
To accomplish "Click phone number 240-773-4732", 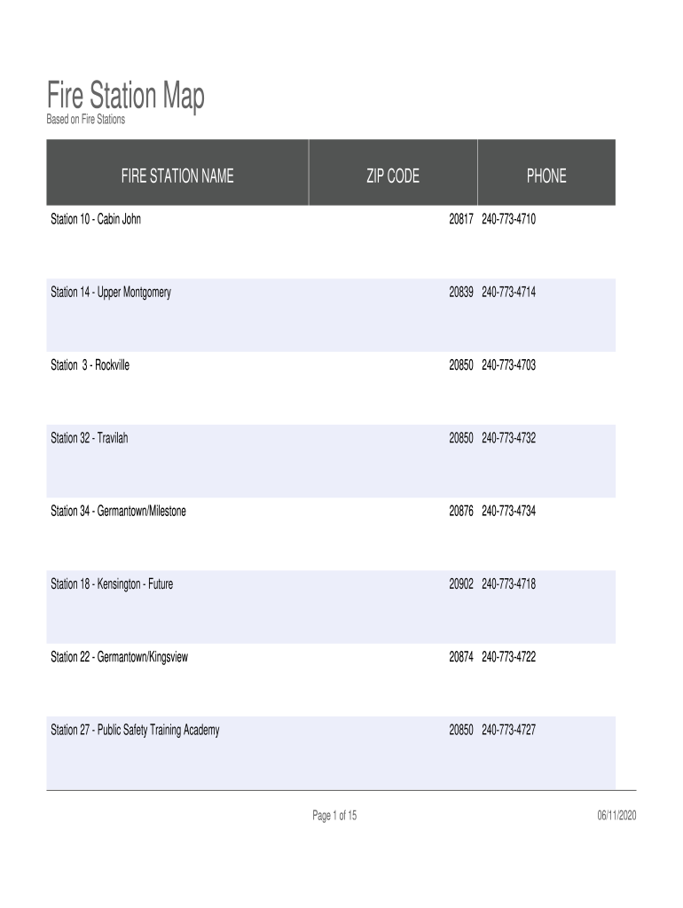I will [x=508, y=438].
